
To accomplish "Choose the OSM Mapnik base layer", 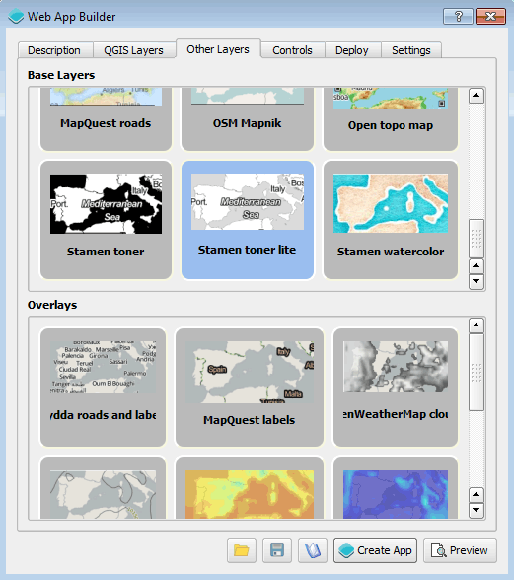I will point(248,119).
